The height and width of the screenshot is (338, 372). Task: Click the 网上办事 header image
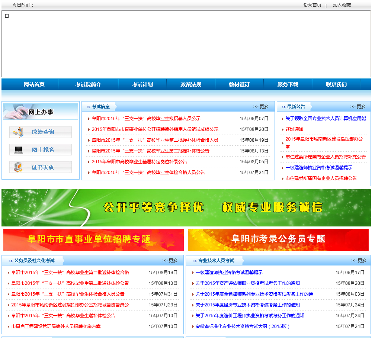[41, 112]
